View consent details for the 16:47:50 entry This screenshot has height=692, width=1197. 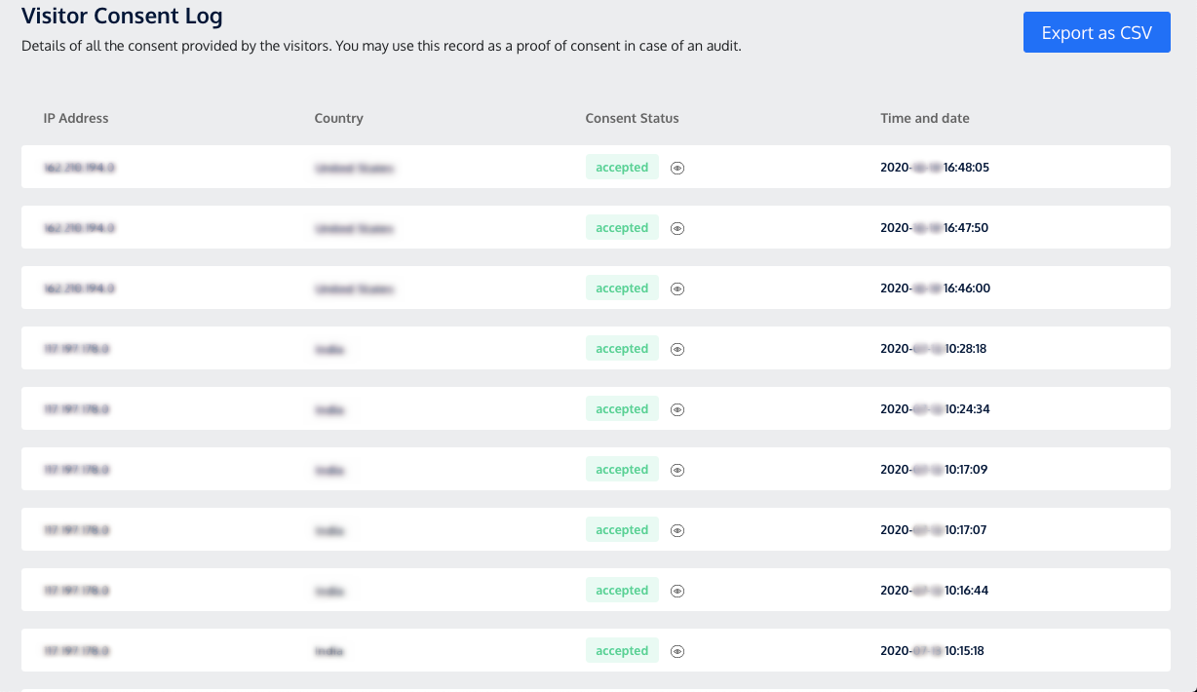pos(678,228)
